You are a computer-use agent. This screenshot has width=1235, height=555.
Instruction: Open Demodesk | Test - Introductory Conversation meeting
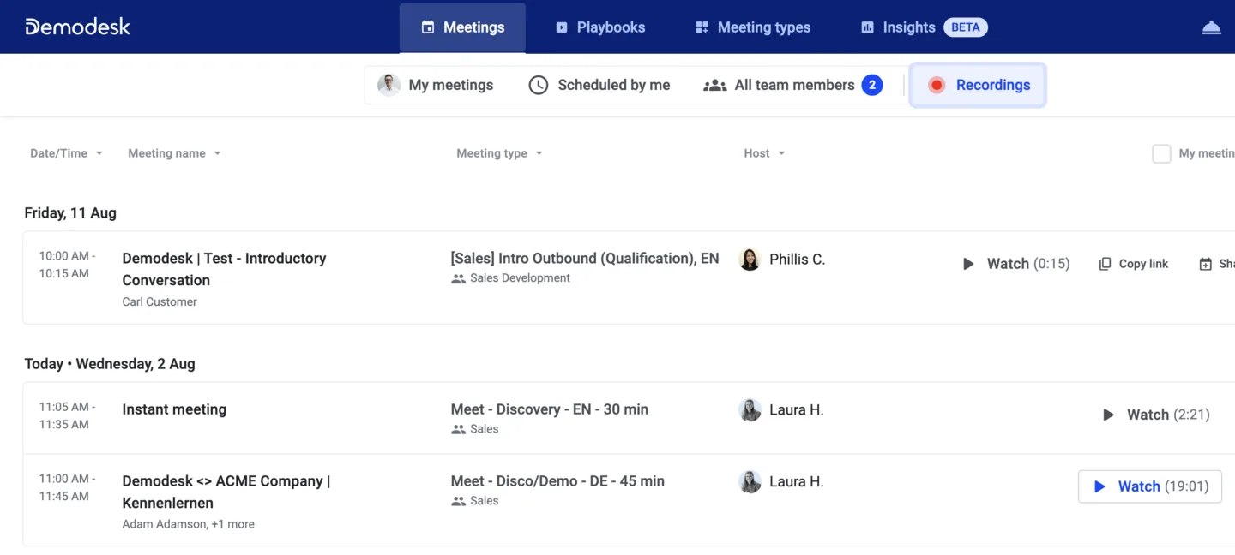click(225, 269)
